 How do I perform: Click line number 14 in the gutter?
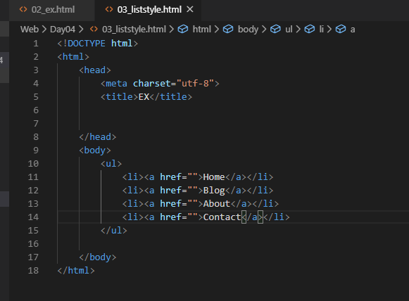(33, 217)
